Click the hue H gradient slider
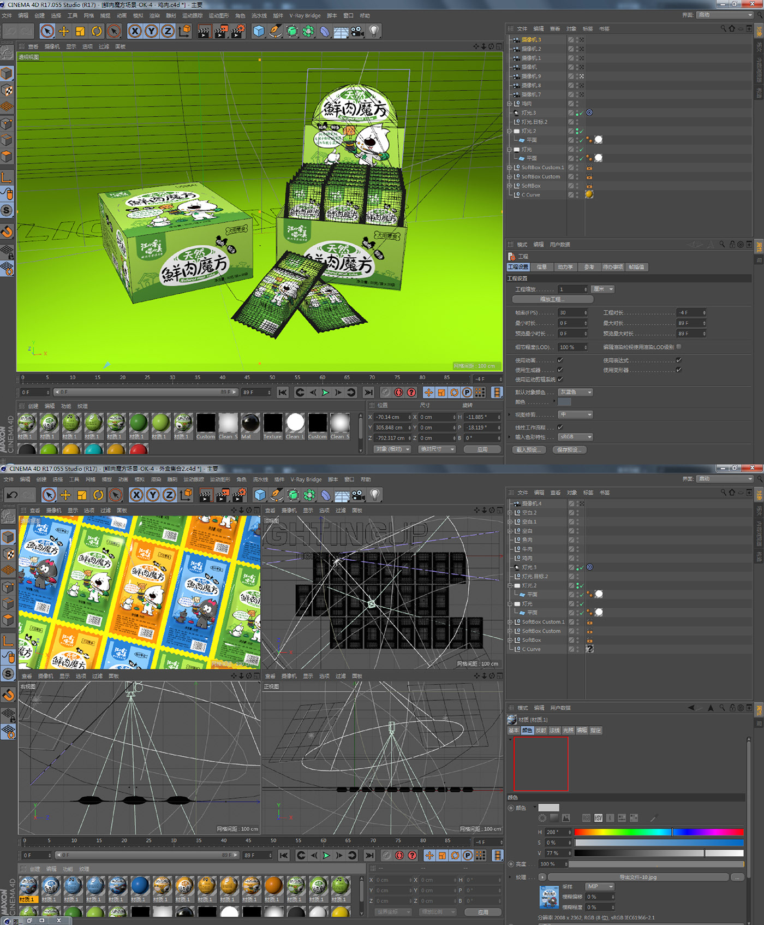The width and height of the screenshot is (764, 925). (659, 832)
